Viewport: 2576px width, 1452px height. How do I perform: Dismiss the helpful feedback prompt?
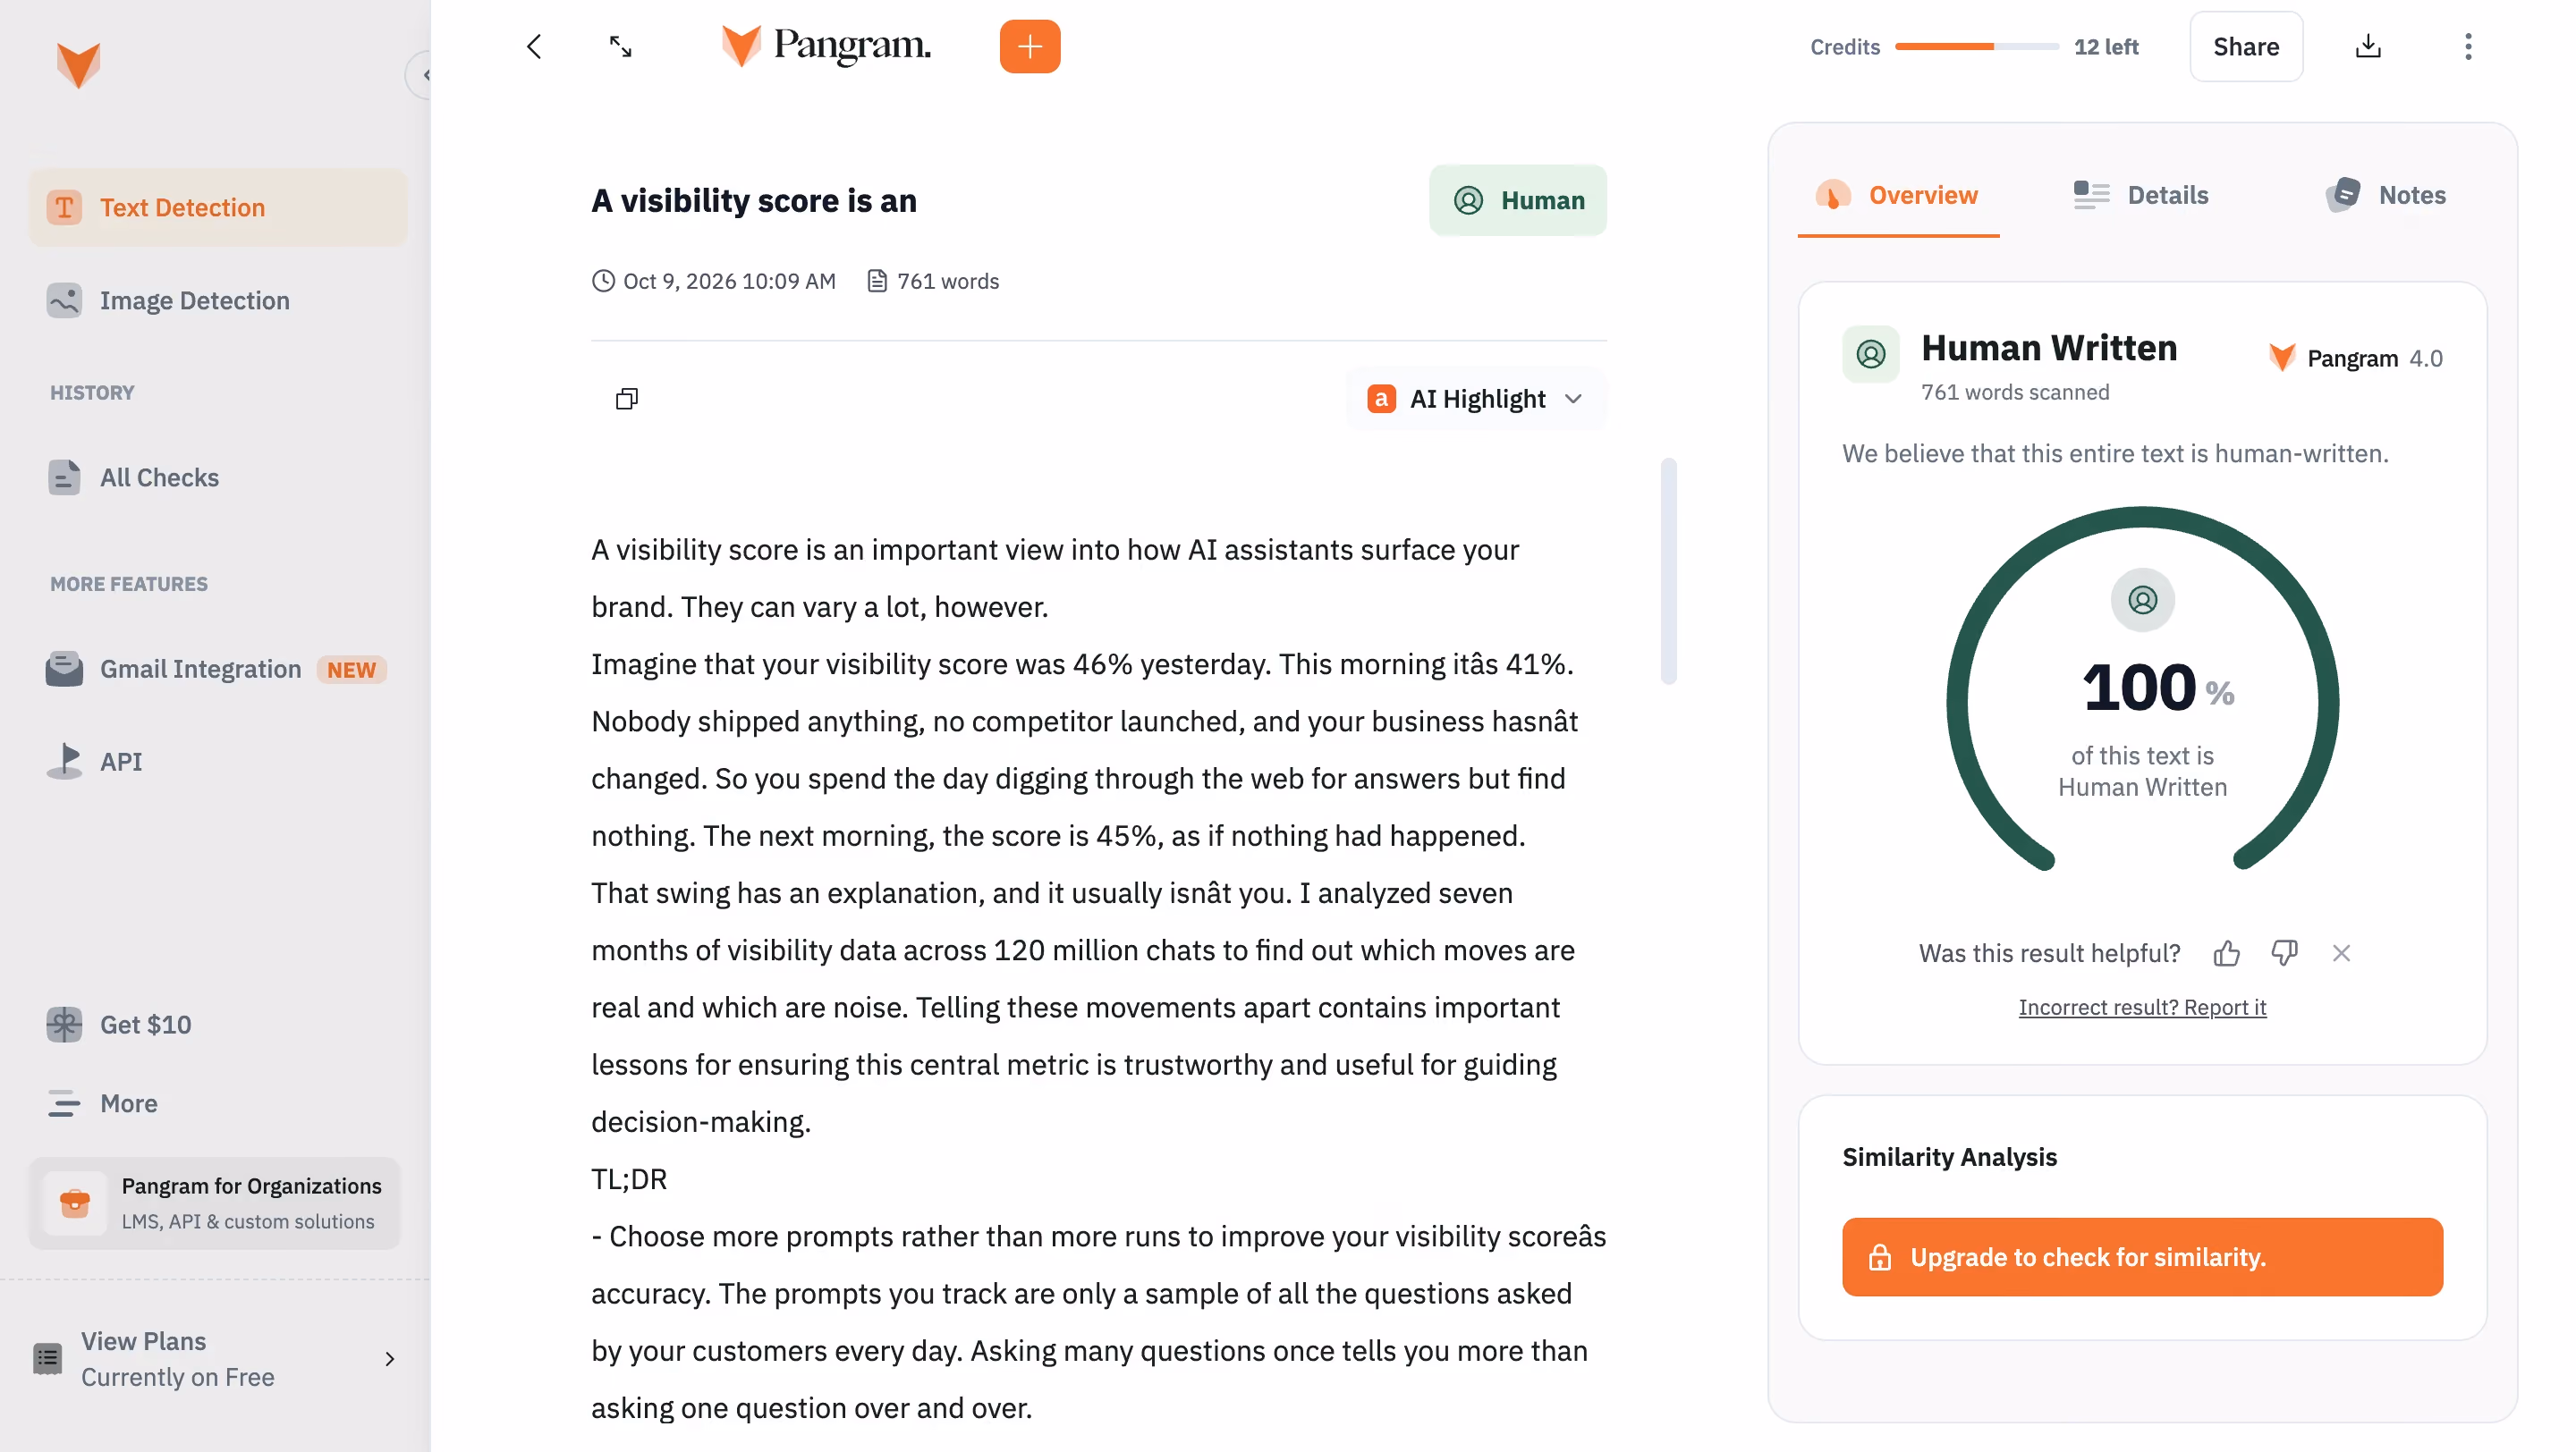click(x=2341, y=953)
